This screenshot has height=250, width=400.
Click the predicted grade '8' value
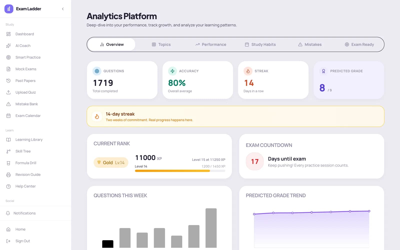(x=322, y=88)
